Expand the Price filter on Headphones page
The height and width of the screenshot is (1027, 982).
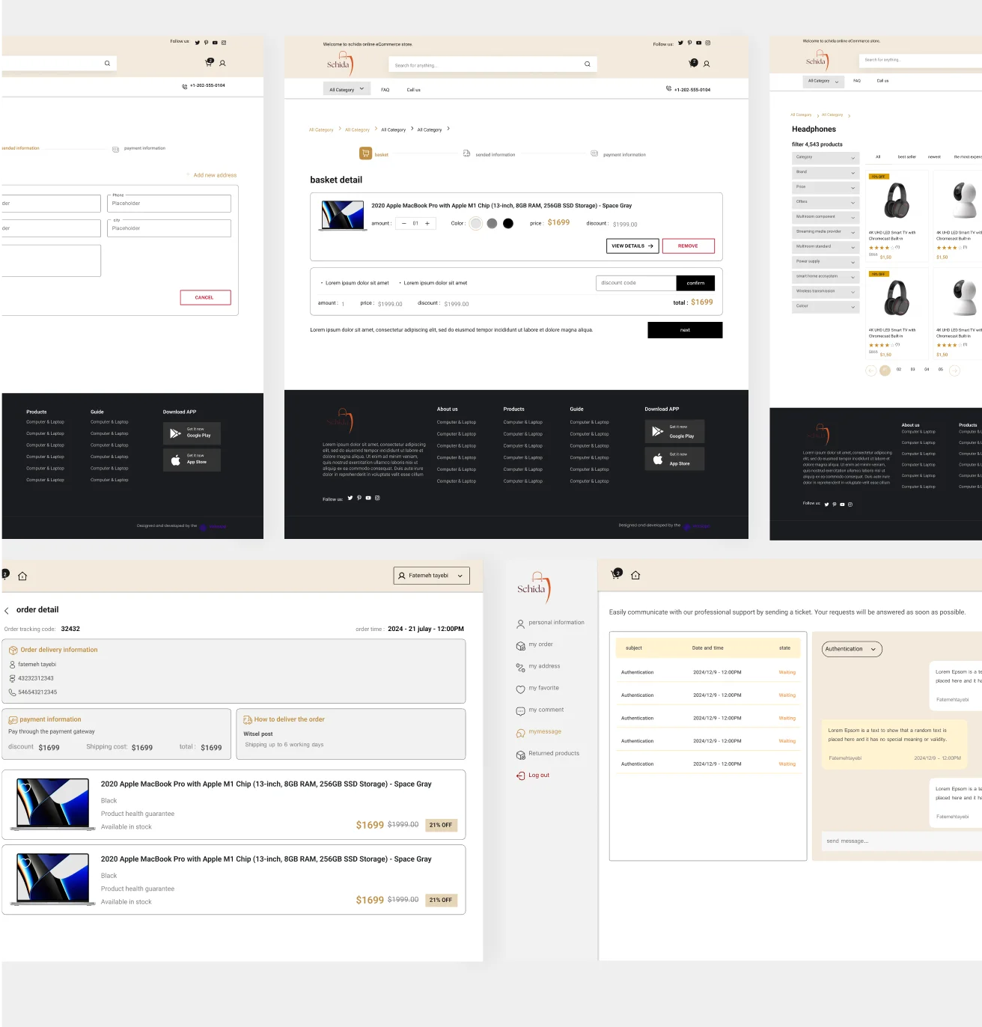click(826, 187)
